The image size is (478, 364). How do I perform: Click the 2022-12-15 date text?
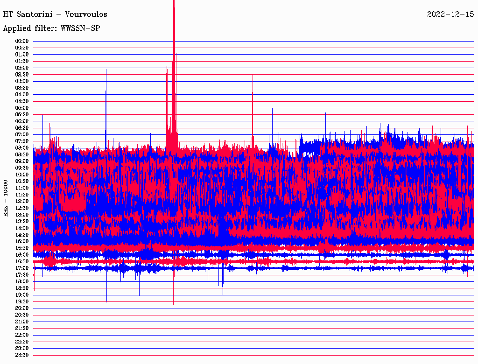click(450, 14)
